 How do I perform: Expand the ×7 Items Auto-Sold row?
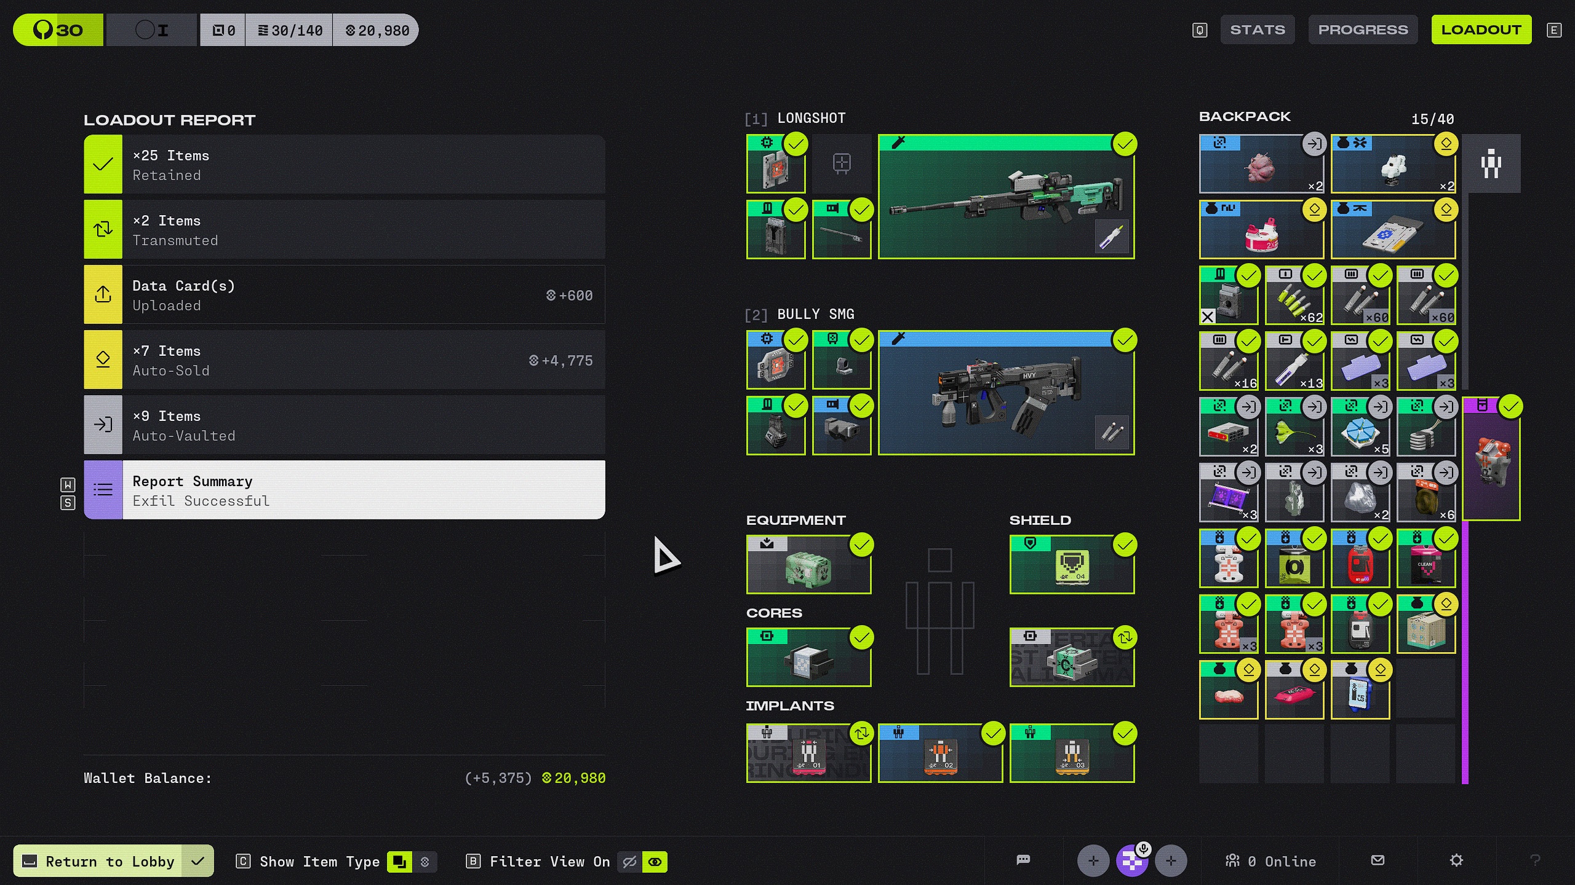345,360
